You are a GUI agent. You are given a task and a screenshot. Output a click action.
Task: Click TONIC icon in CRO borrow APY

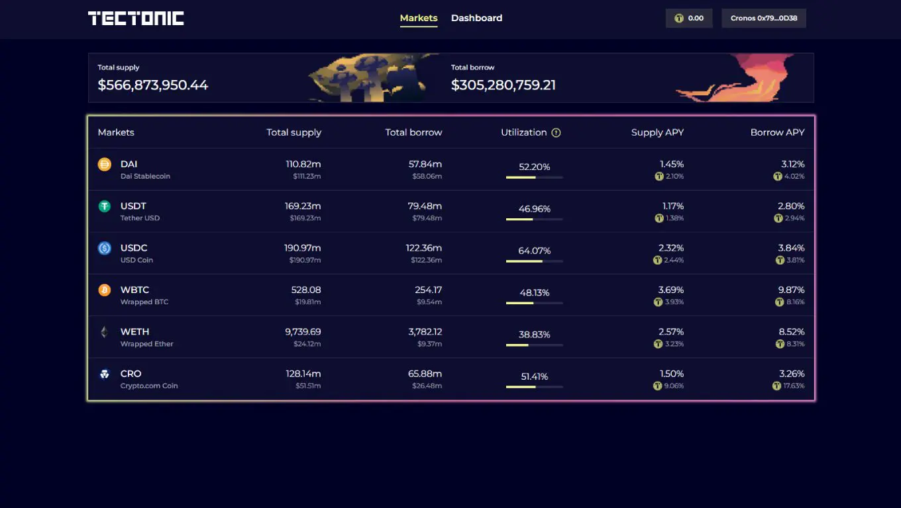(x=776, y=386)
